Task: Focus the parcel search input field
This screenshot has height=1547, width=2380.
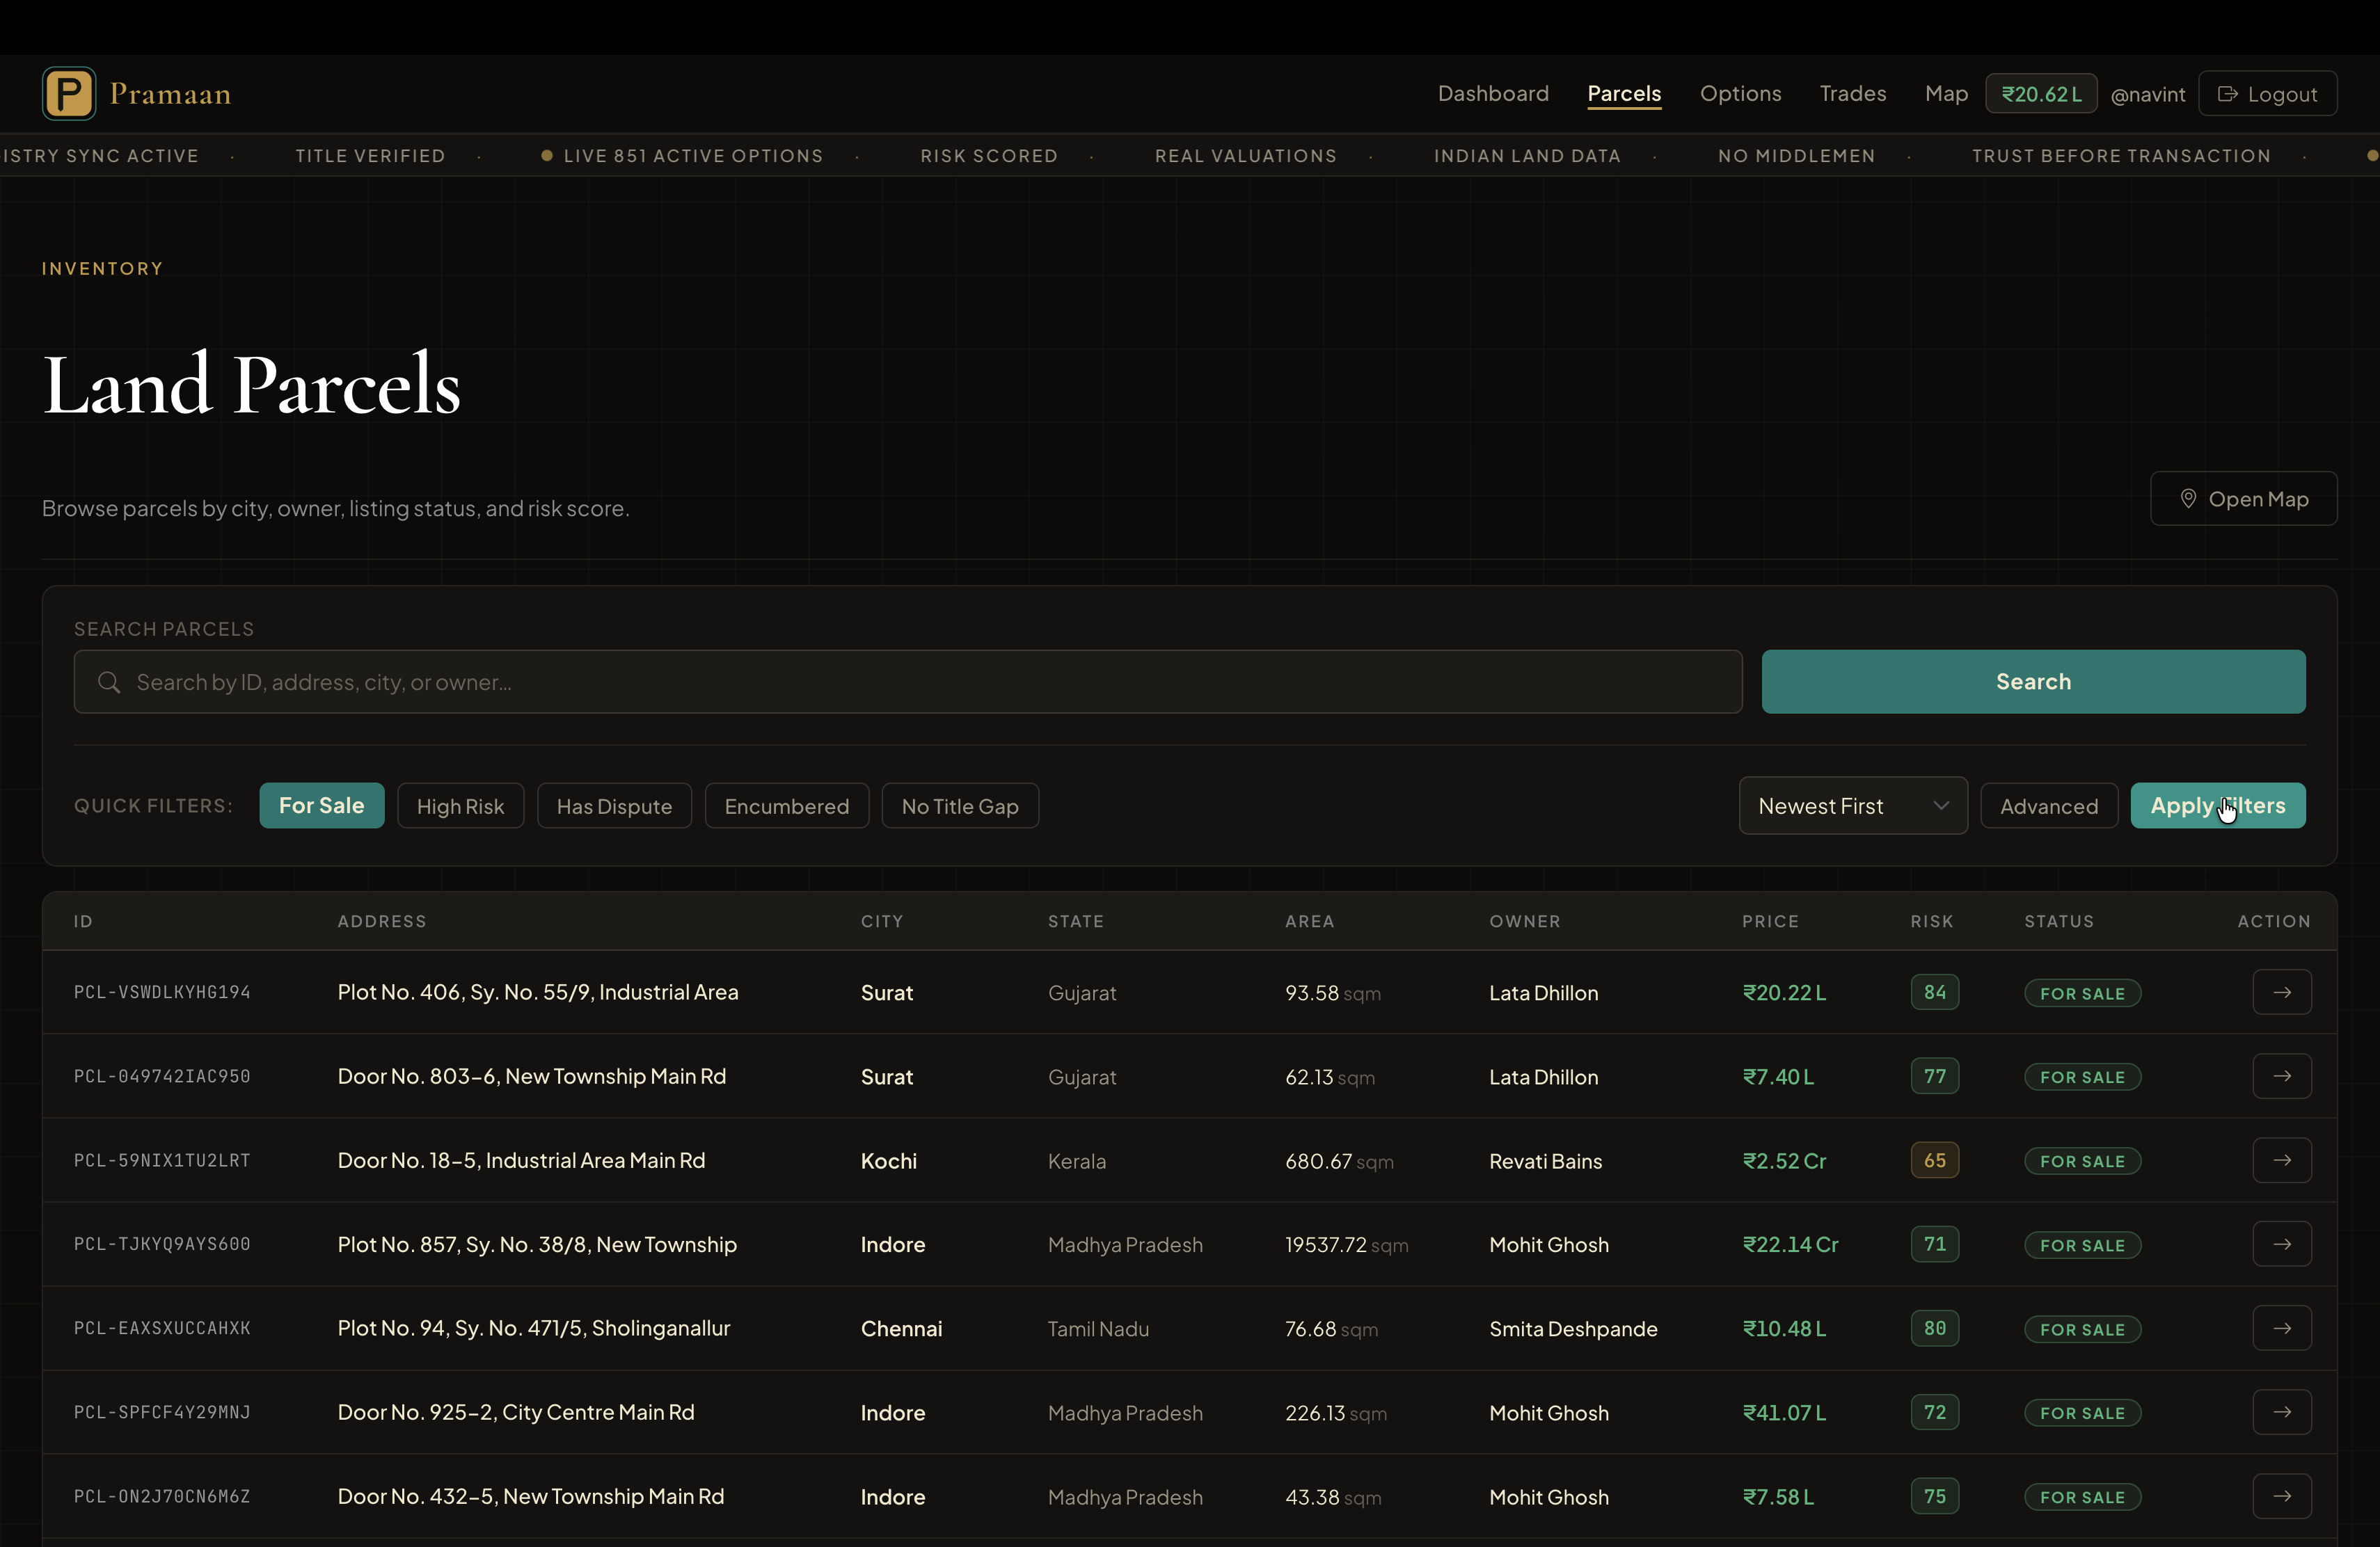Action: [908, 682]
